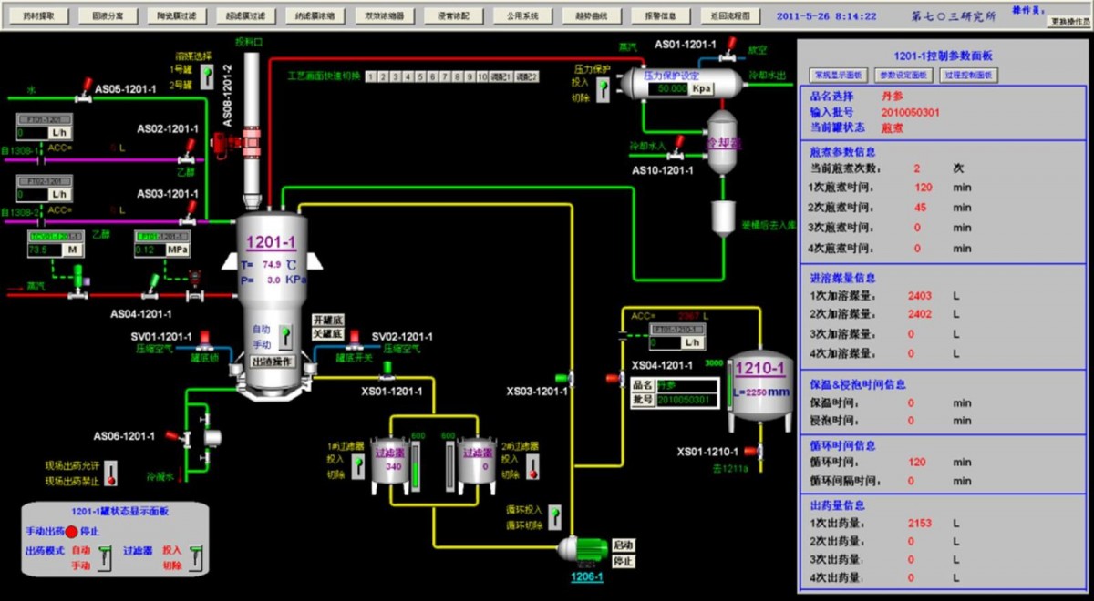This screenshot has height=601, width=1094.
Task: Click valve AS03-1201-1 icon
Action: click(x=189, y=215)
